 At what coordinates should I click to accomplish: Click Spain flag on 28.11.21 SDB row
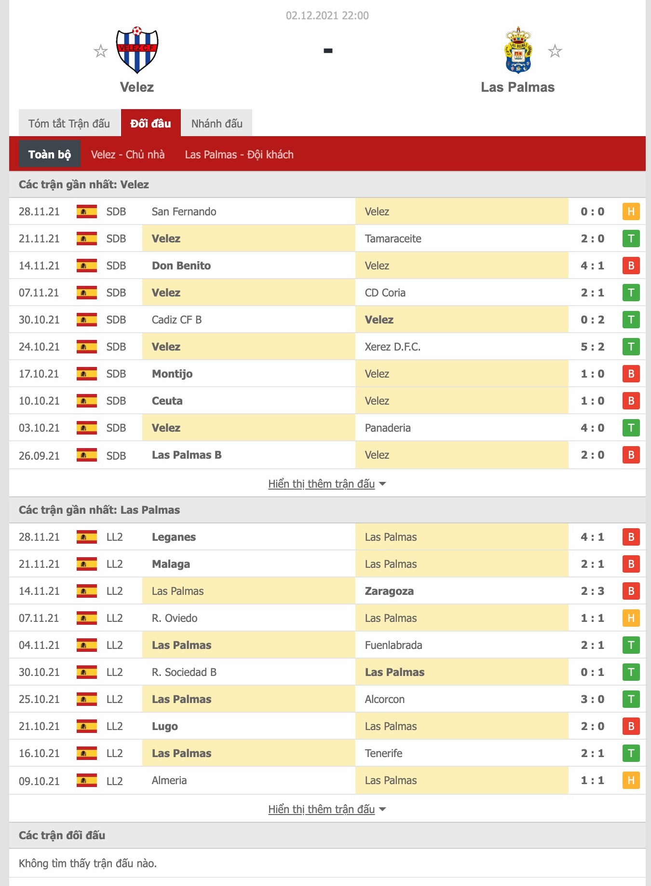[x=87, y=211]
